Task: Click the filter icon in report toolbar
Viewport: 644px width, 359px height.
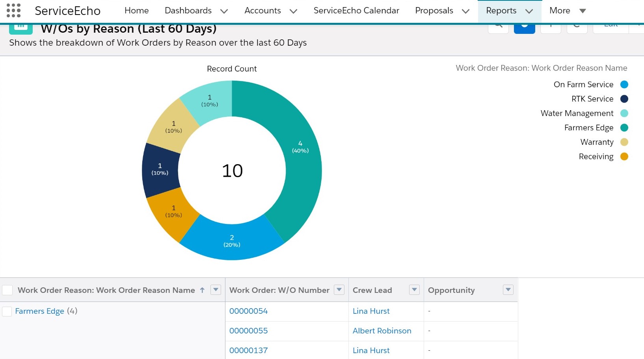Action: [x=551, y=26]
